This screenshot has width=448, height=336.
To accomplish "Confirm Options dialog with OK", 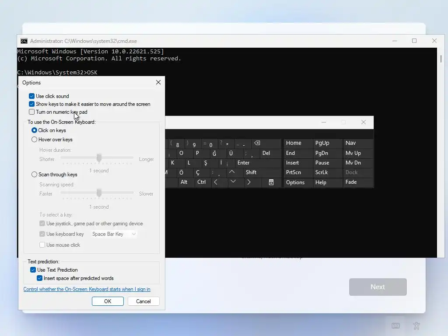I will tap(108, 301).
